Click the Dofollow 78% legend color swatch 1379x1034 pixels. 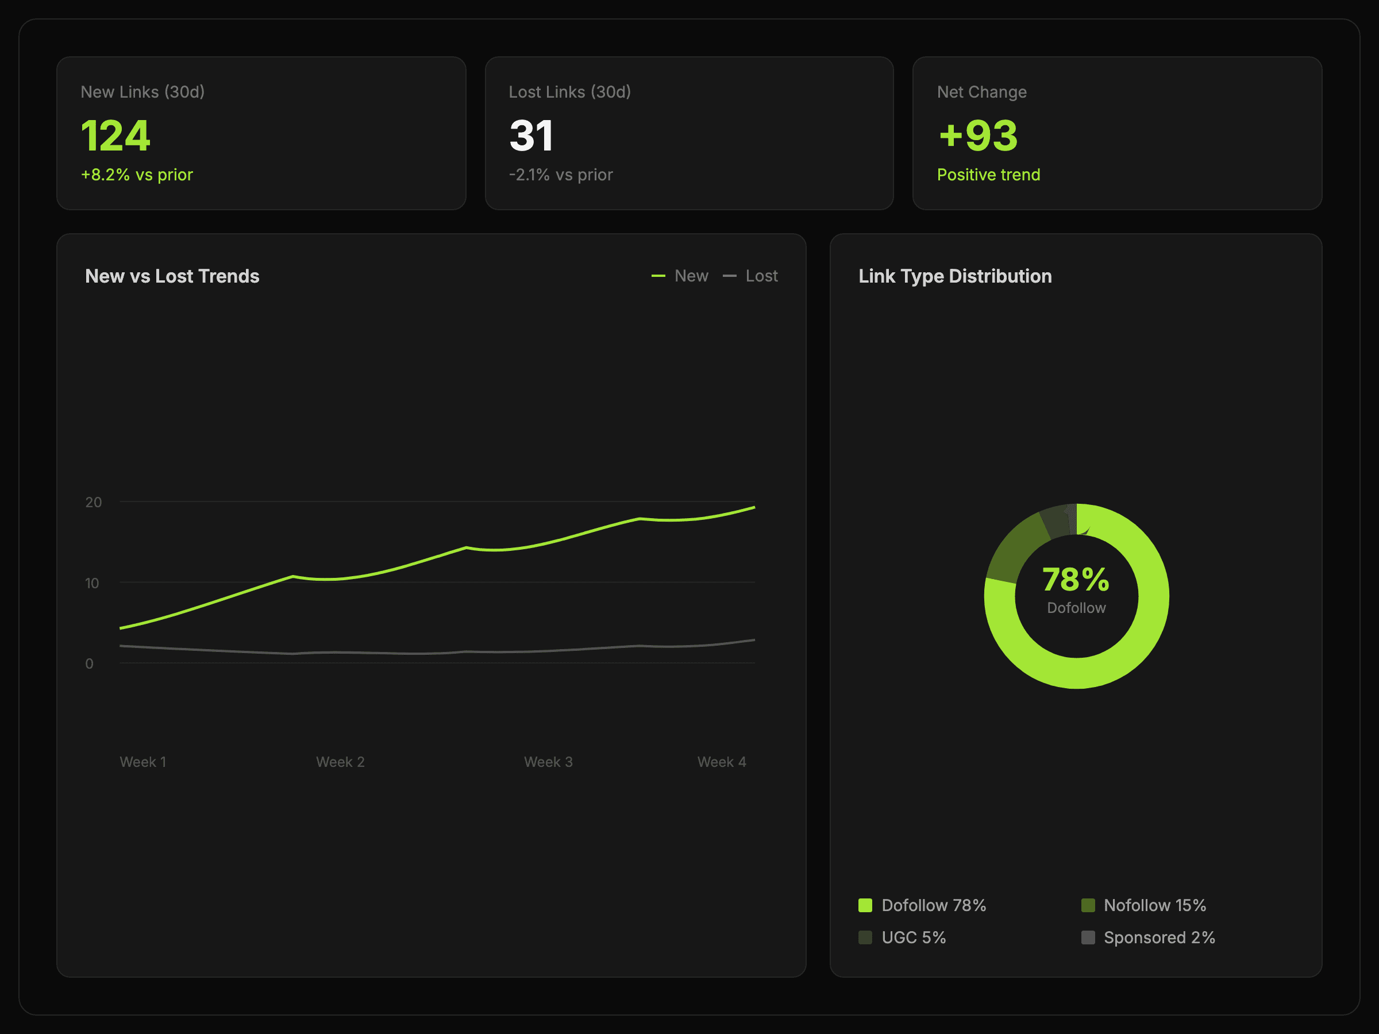(x=865, y=905)
